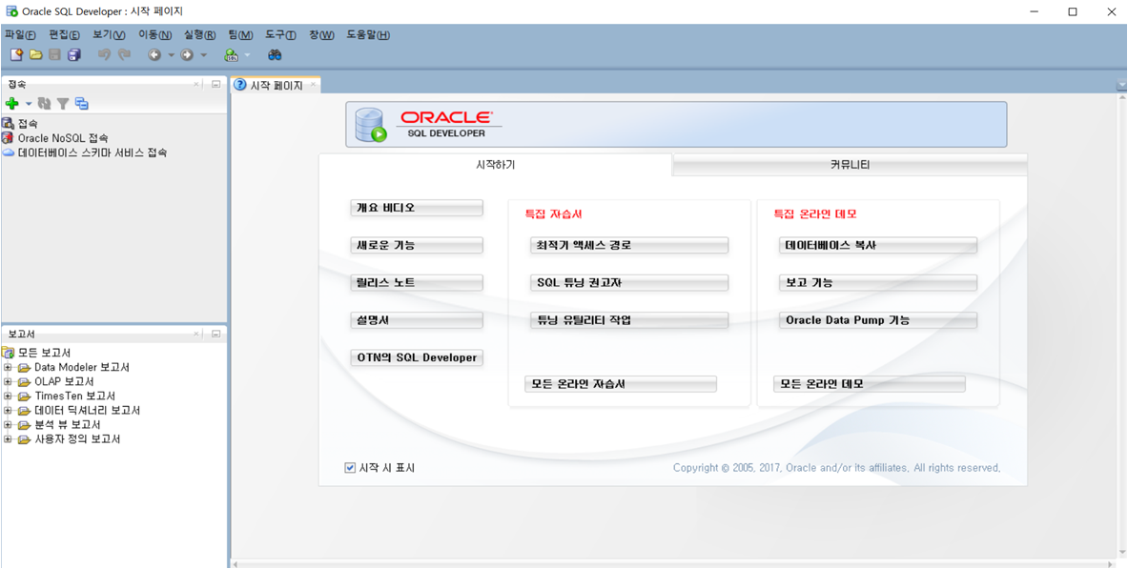Open the 튜닝 유틸리티 작업 tutorial

[x=628, y=320]
